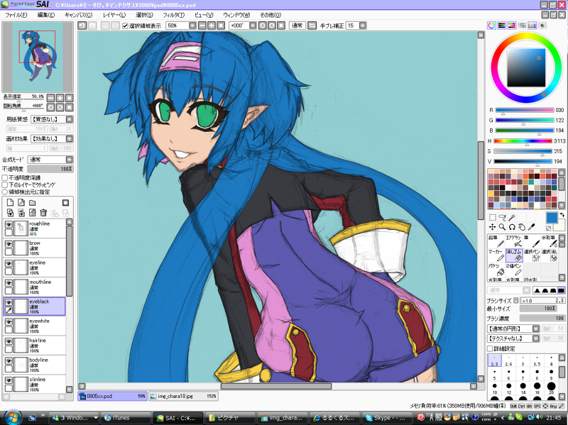This screenshot has height=425, width=568.
Task: Activate the Zoom magnifier tool
Action: point(502,227)
